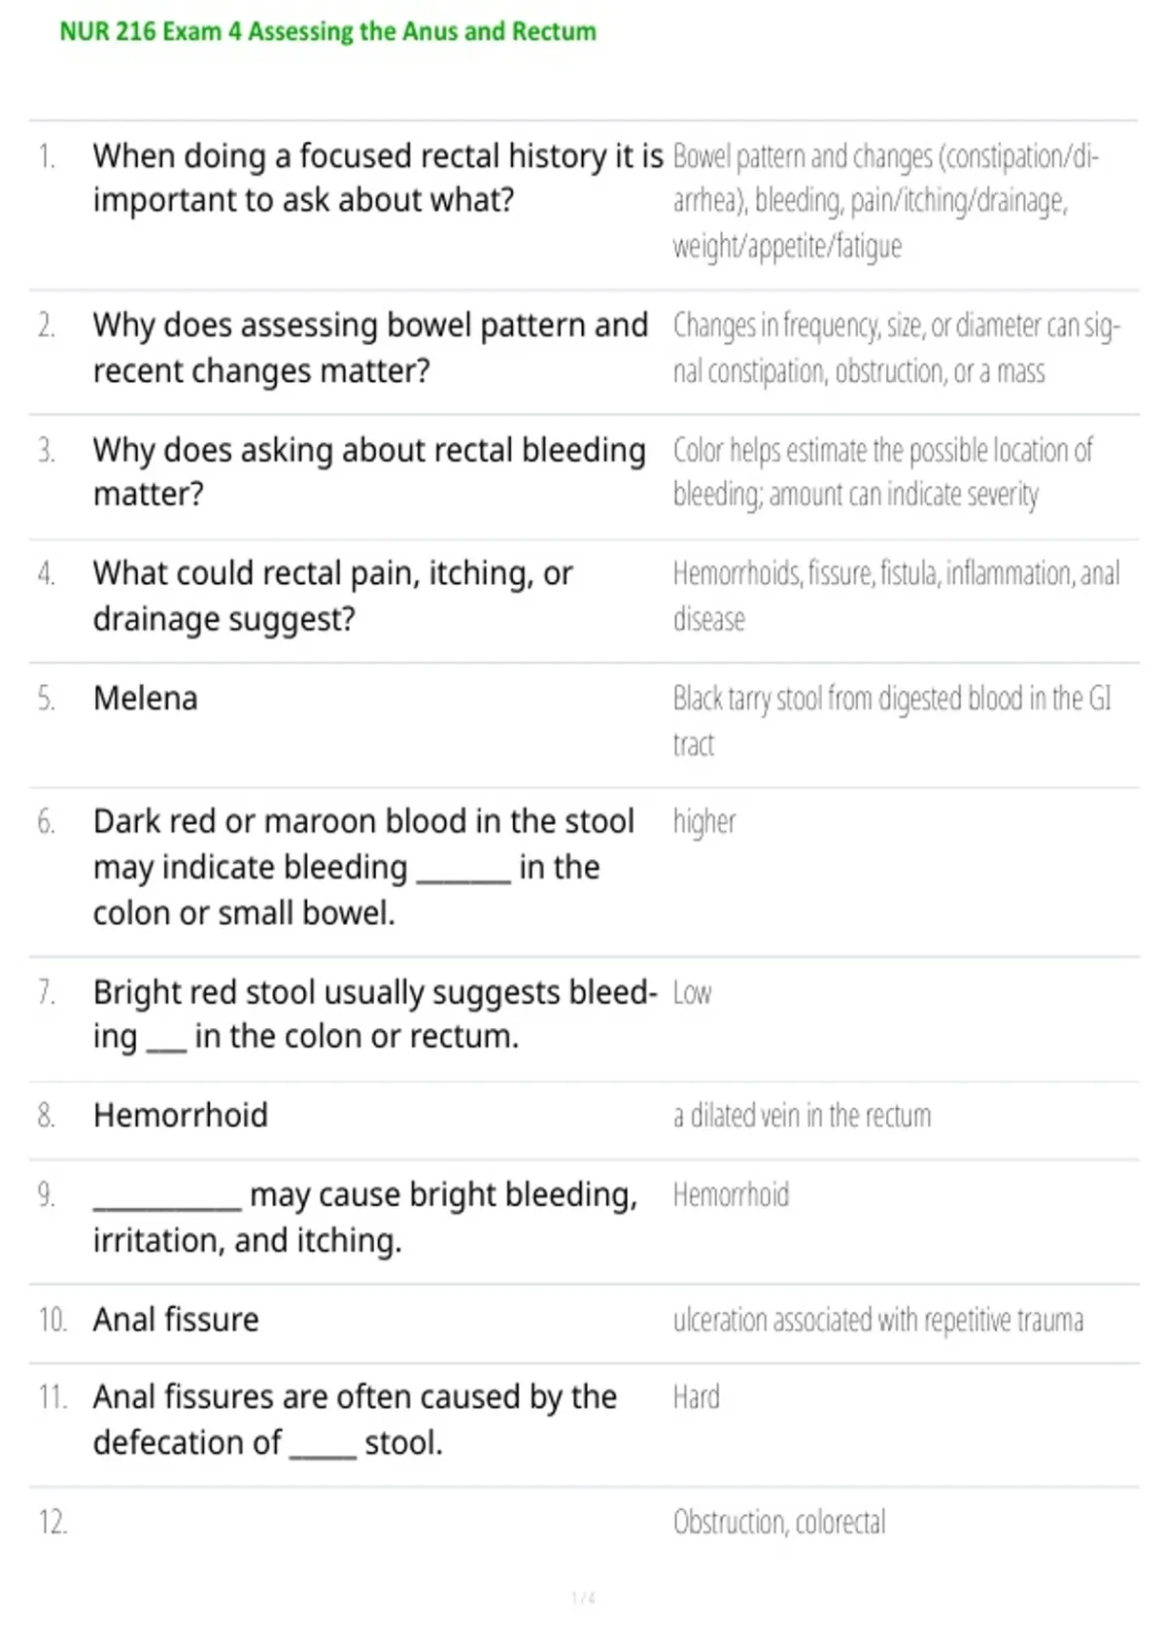Select the bright red stool question

click(375, 1014)
